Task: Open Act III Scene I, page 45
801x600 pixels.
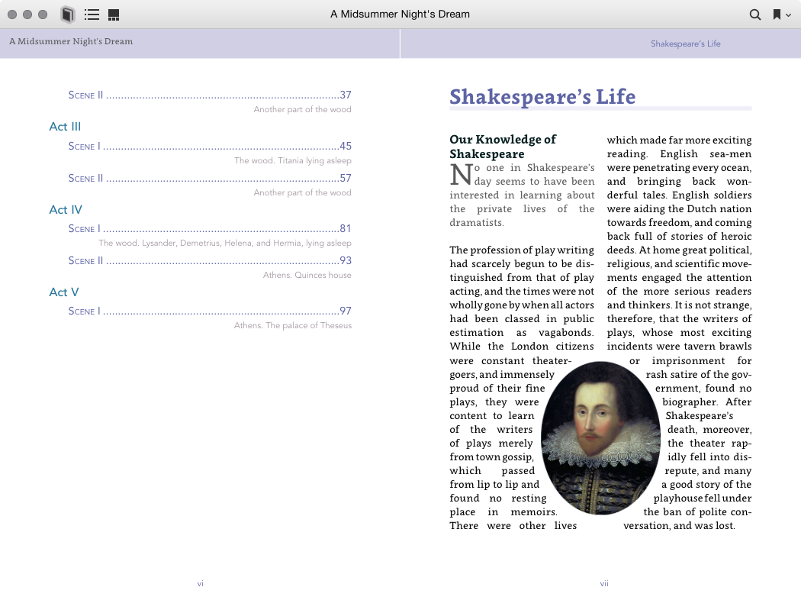Action: click(x=210, y=146)
